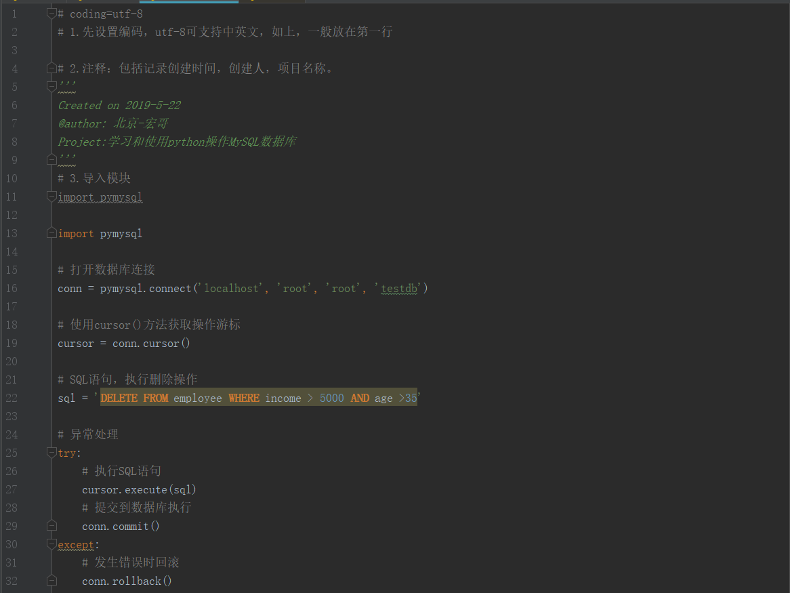Click the comment '# 3.导入模块'
Image resolution: width=790 pixels, height=593 pixels.
[94, 178]
